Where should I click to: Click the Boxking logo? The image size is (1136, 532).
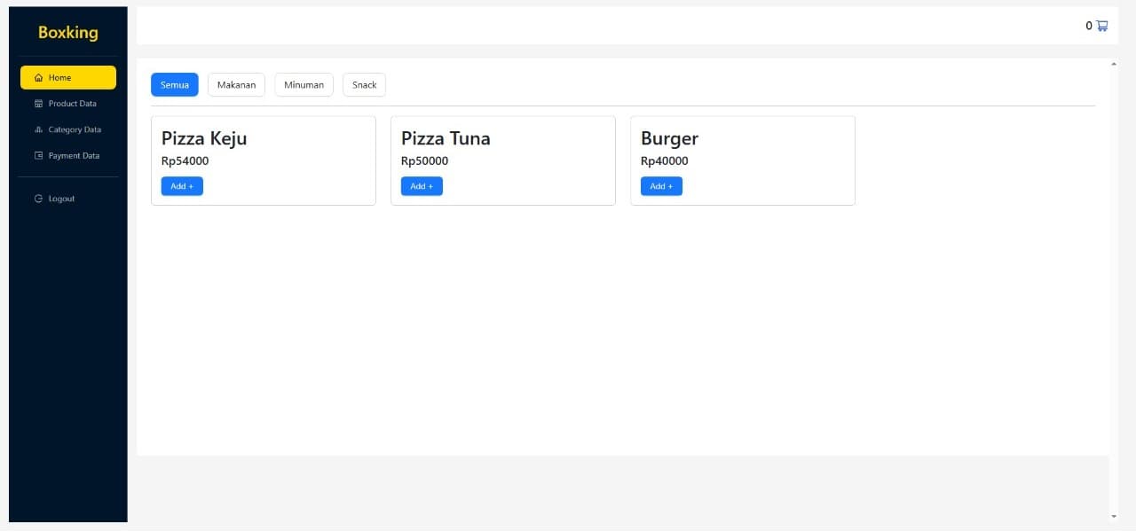[x=68, y=33]
